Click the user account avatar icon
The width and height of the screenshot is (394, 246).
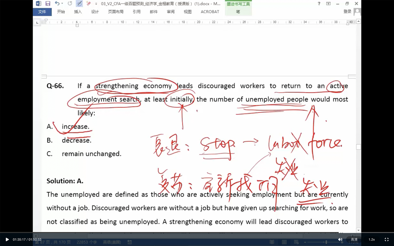[x=357, y=11]
